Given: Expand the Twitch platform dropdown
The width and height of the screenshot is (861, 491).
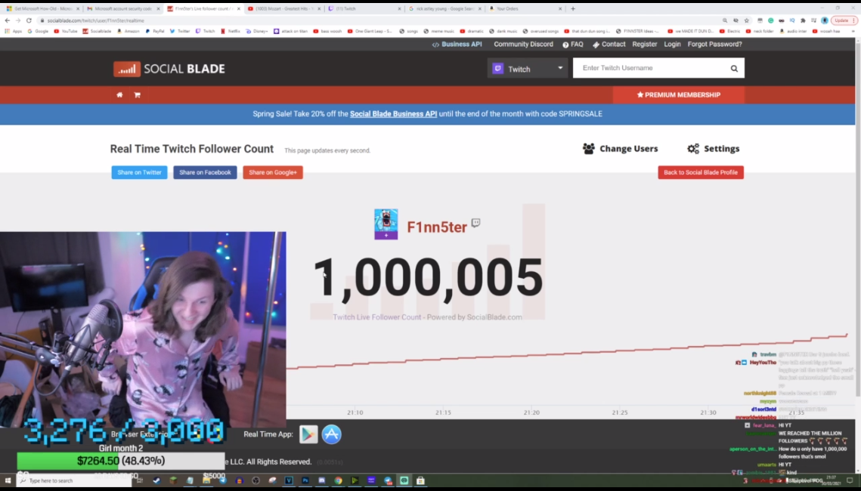Looking at the screenshot, I should pos(528,69).
